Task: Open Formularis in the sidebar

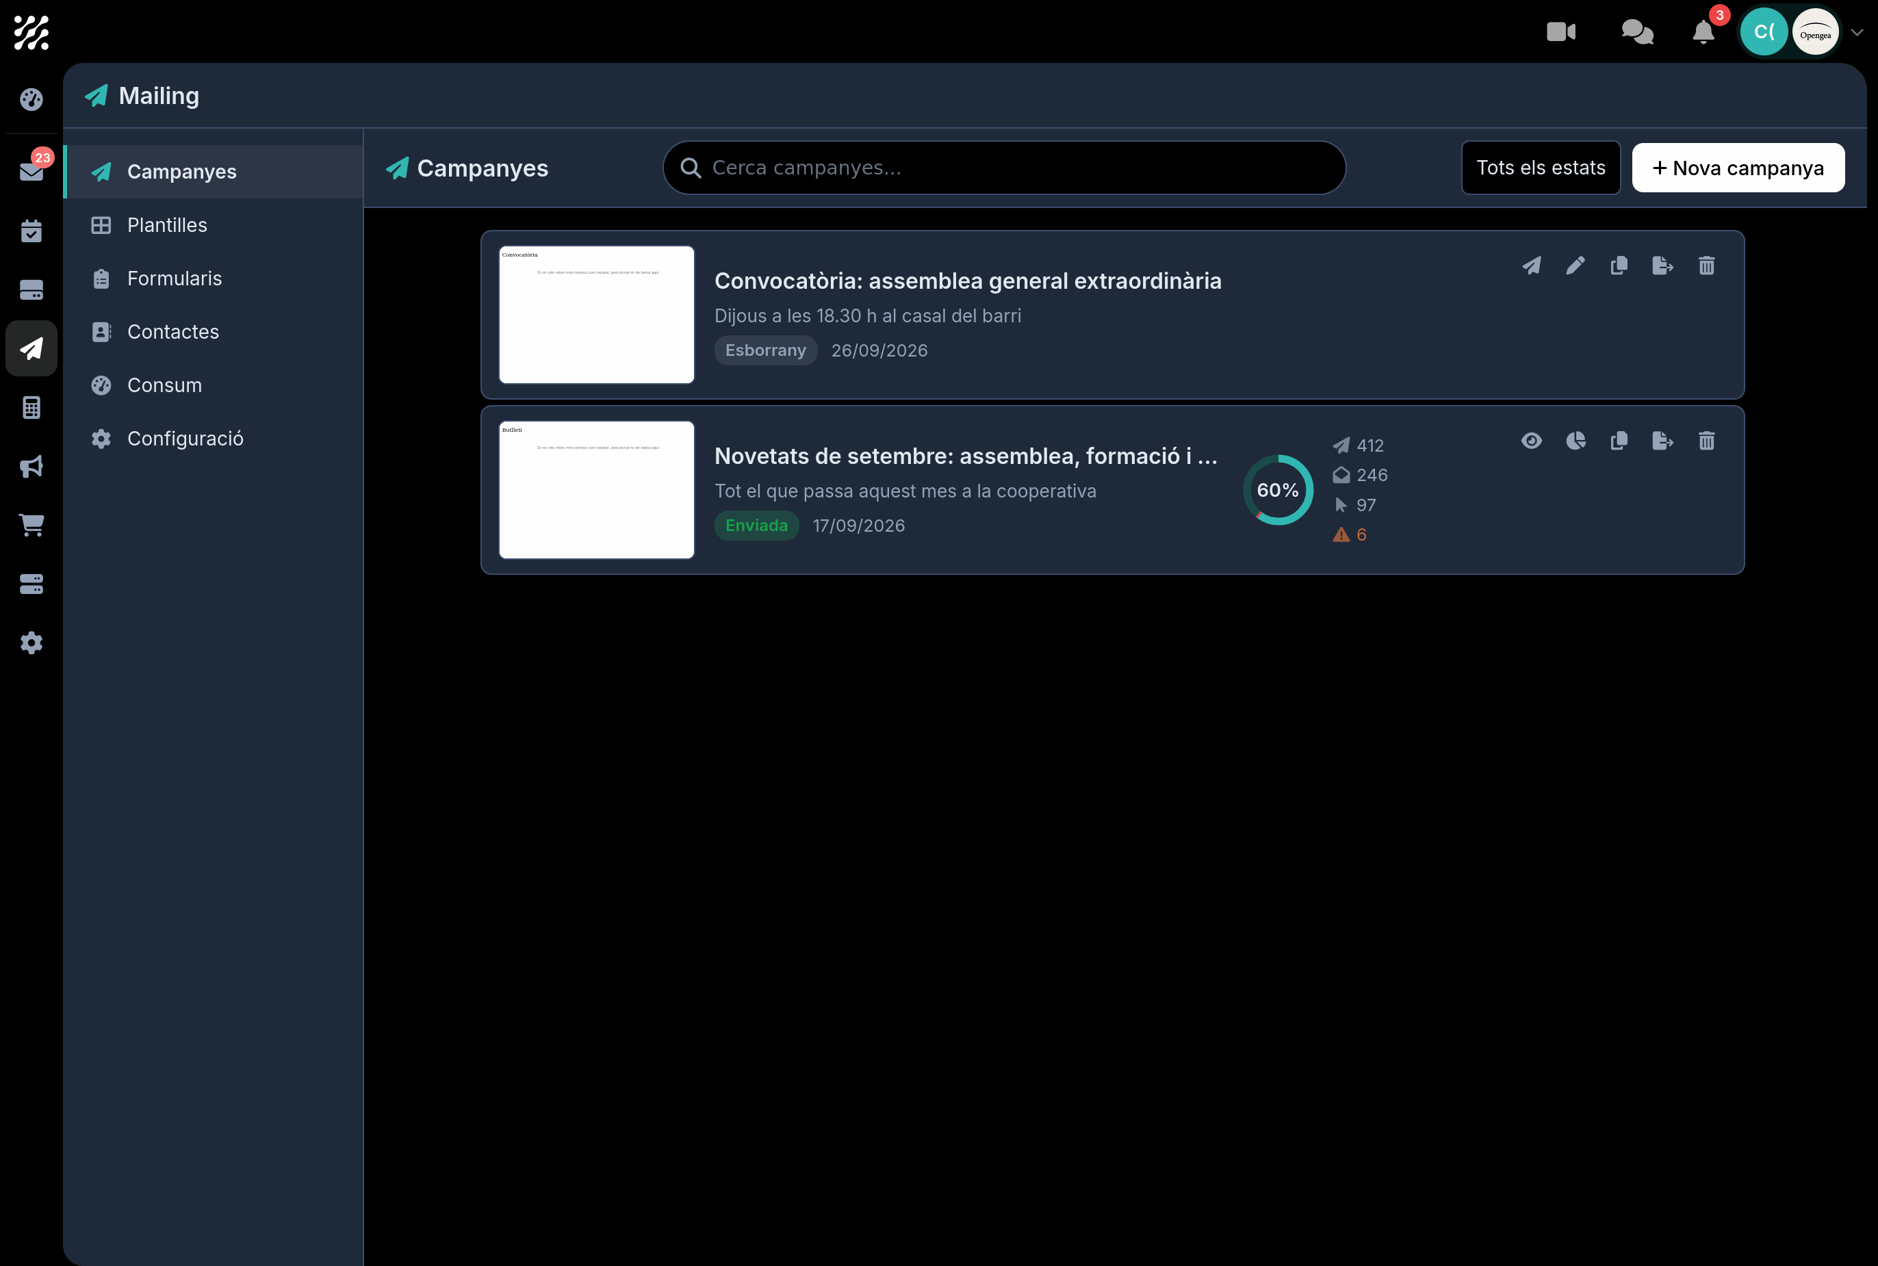Action: tap(214, 279)
